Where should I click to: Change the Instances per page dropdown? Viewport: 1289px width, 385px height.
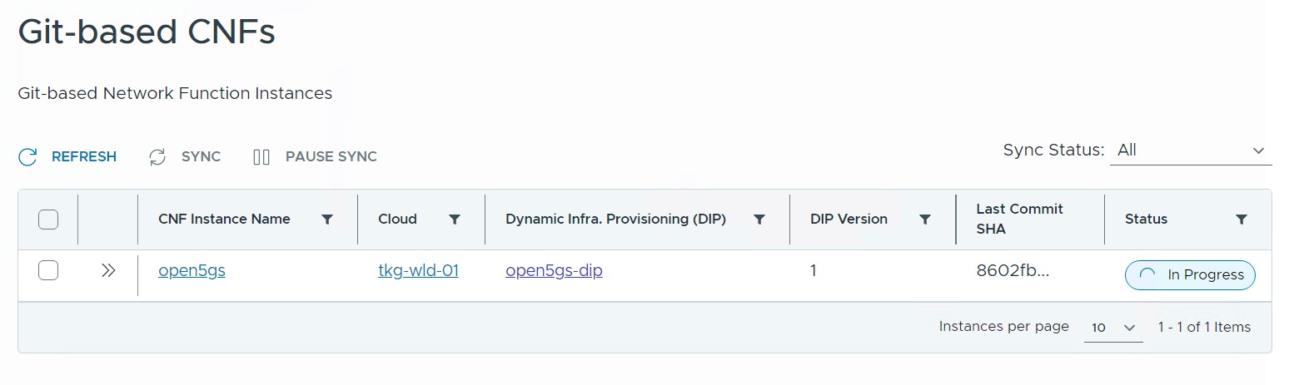(x=1113, y=328)
